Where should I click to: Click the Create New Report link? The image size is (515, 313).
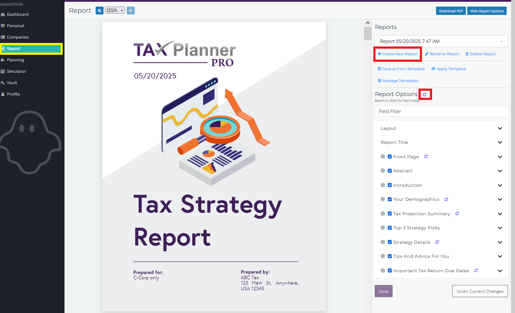[x=398, y=54]
